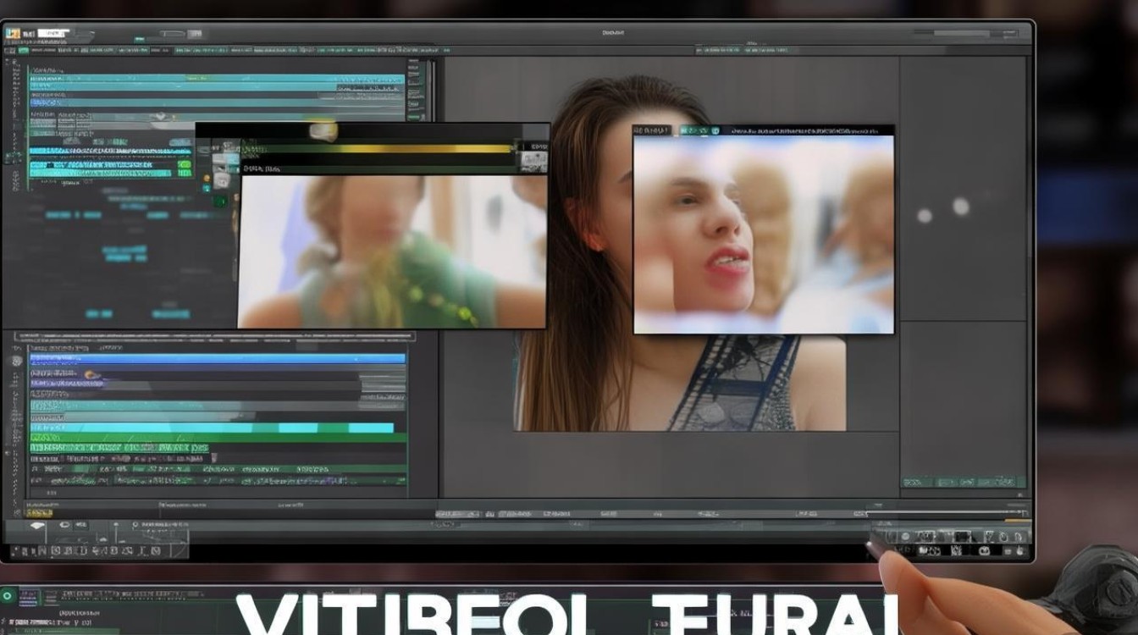Expand the gray pill-shaped control in the top toolbar
The height and width of the screenshot is (635, 1138).
pyautogui.click(x=173, y=34)
